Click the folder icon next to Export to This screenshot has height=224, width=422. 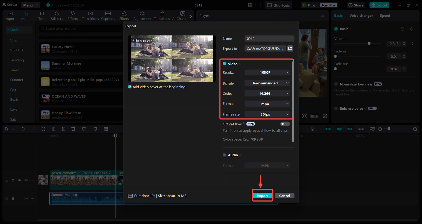[x=290, y=48]
